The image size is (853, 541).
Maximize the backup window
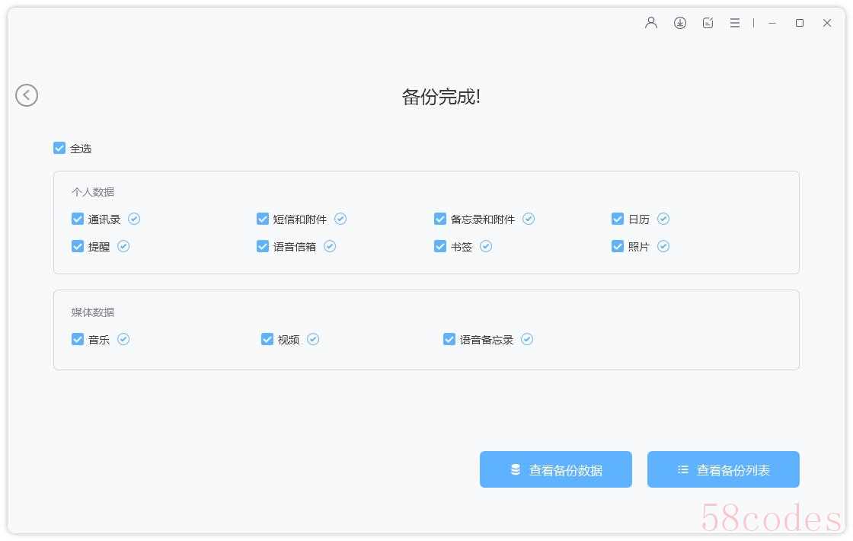(799, 23)
